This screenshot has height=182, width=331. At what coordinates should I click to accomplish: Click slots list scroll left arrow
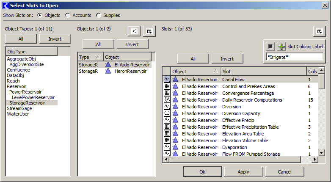click(x=166, y=159)
